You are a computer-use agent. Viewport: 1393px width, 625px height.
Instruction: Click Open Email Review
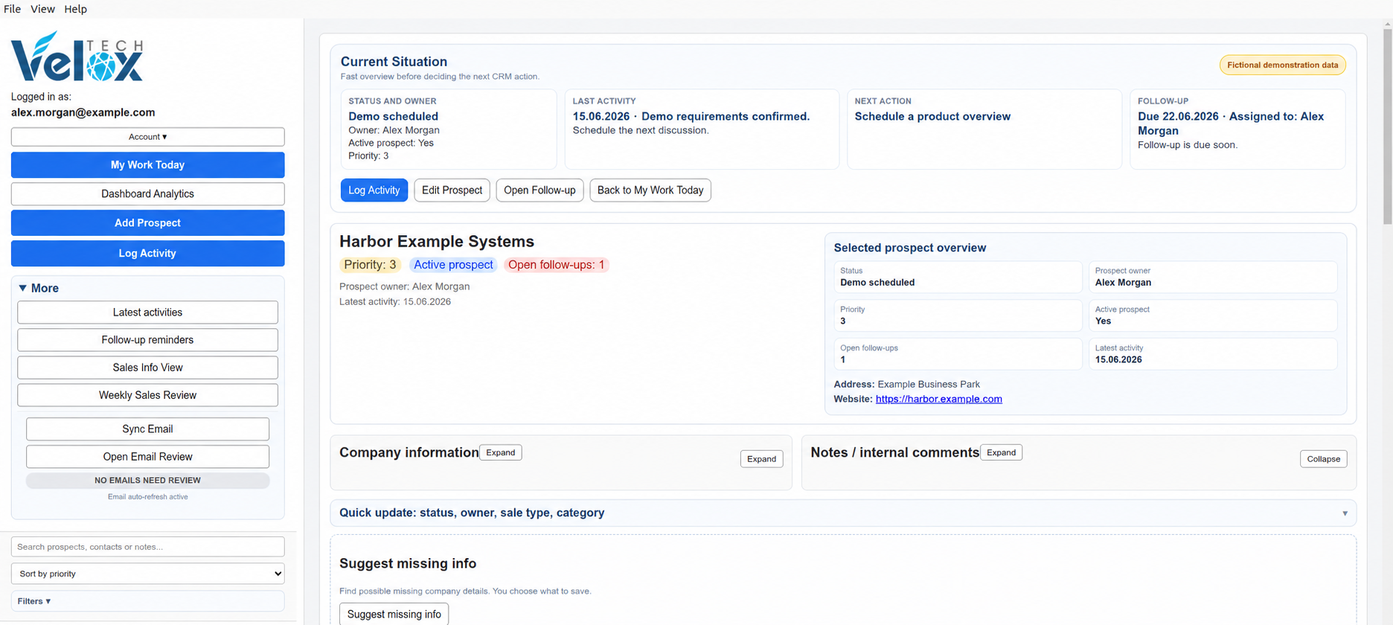pyautogui.click(x=147, y=457)
